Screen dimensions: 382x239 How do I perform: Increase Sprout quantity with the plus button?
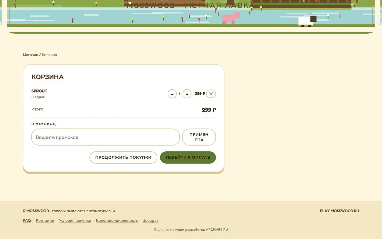click(187, 94)
